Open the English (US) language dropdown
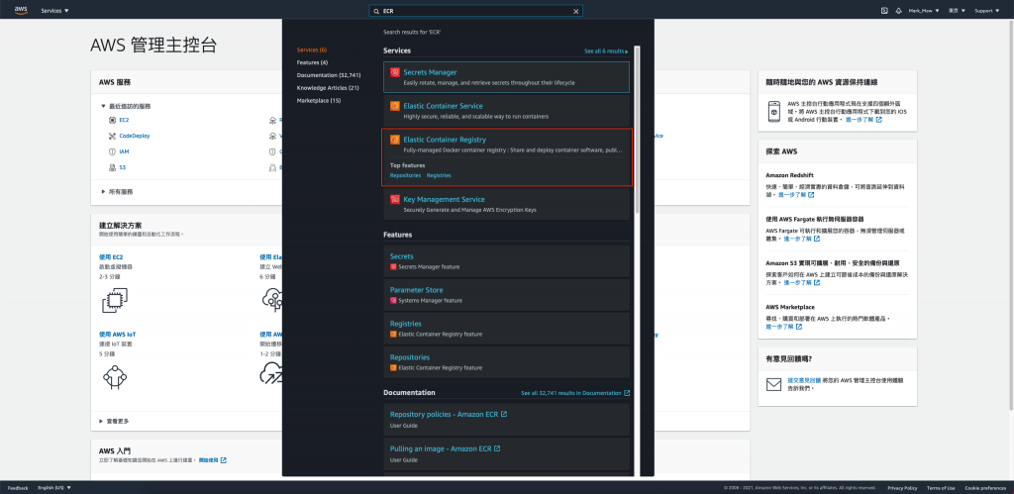Image resolution: width=1014 pixels, height=494 pixels. coord(54,487)
